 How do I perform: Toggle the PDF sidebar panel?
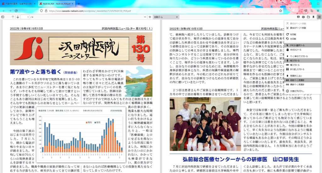(x=3, y=17)
